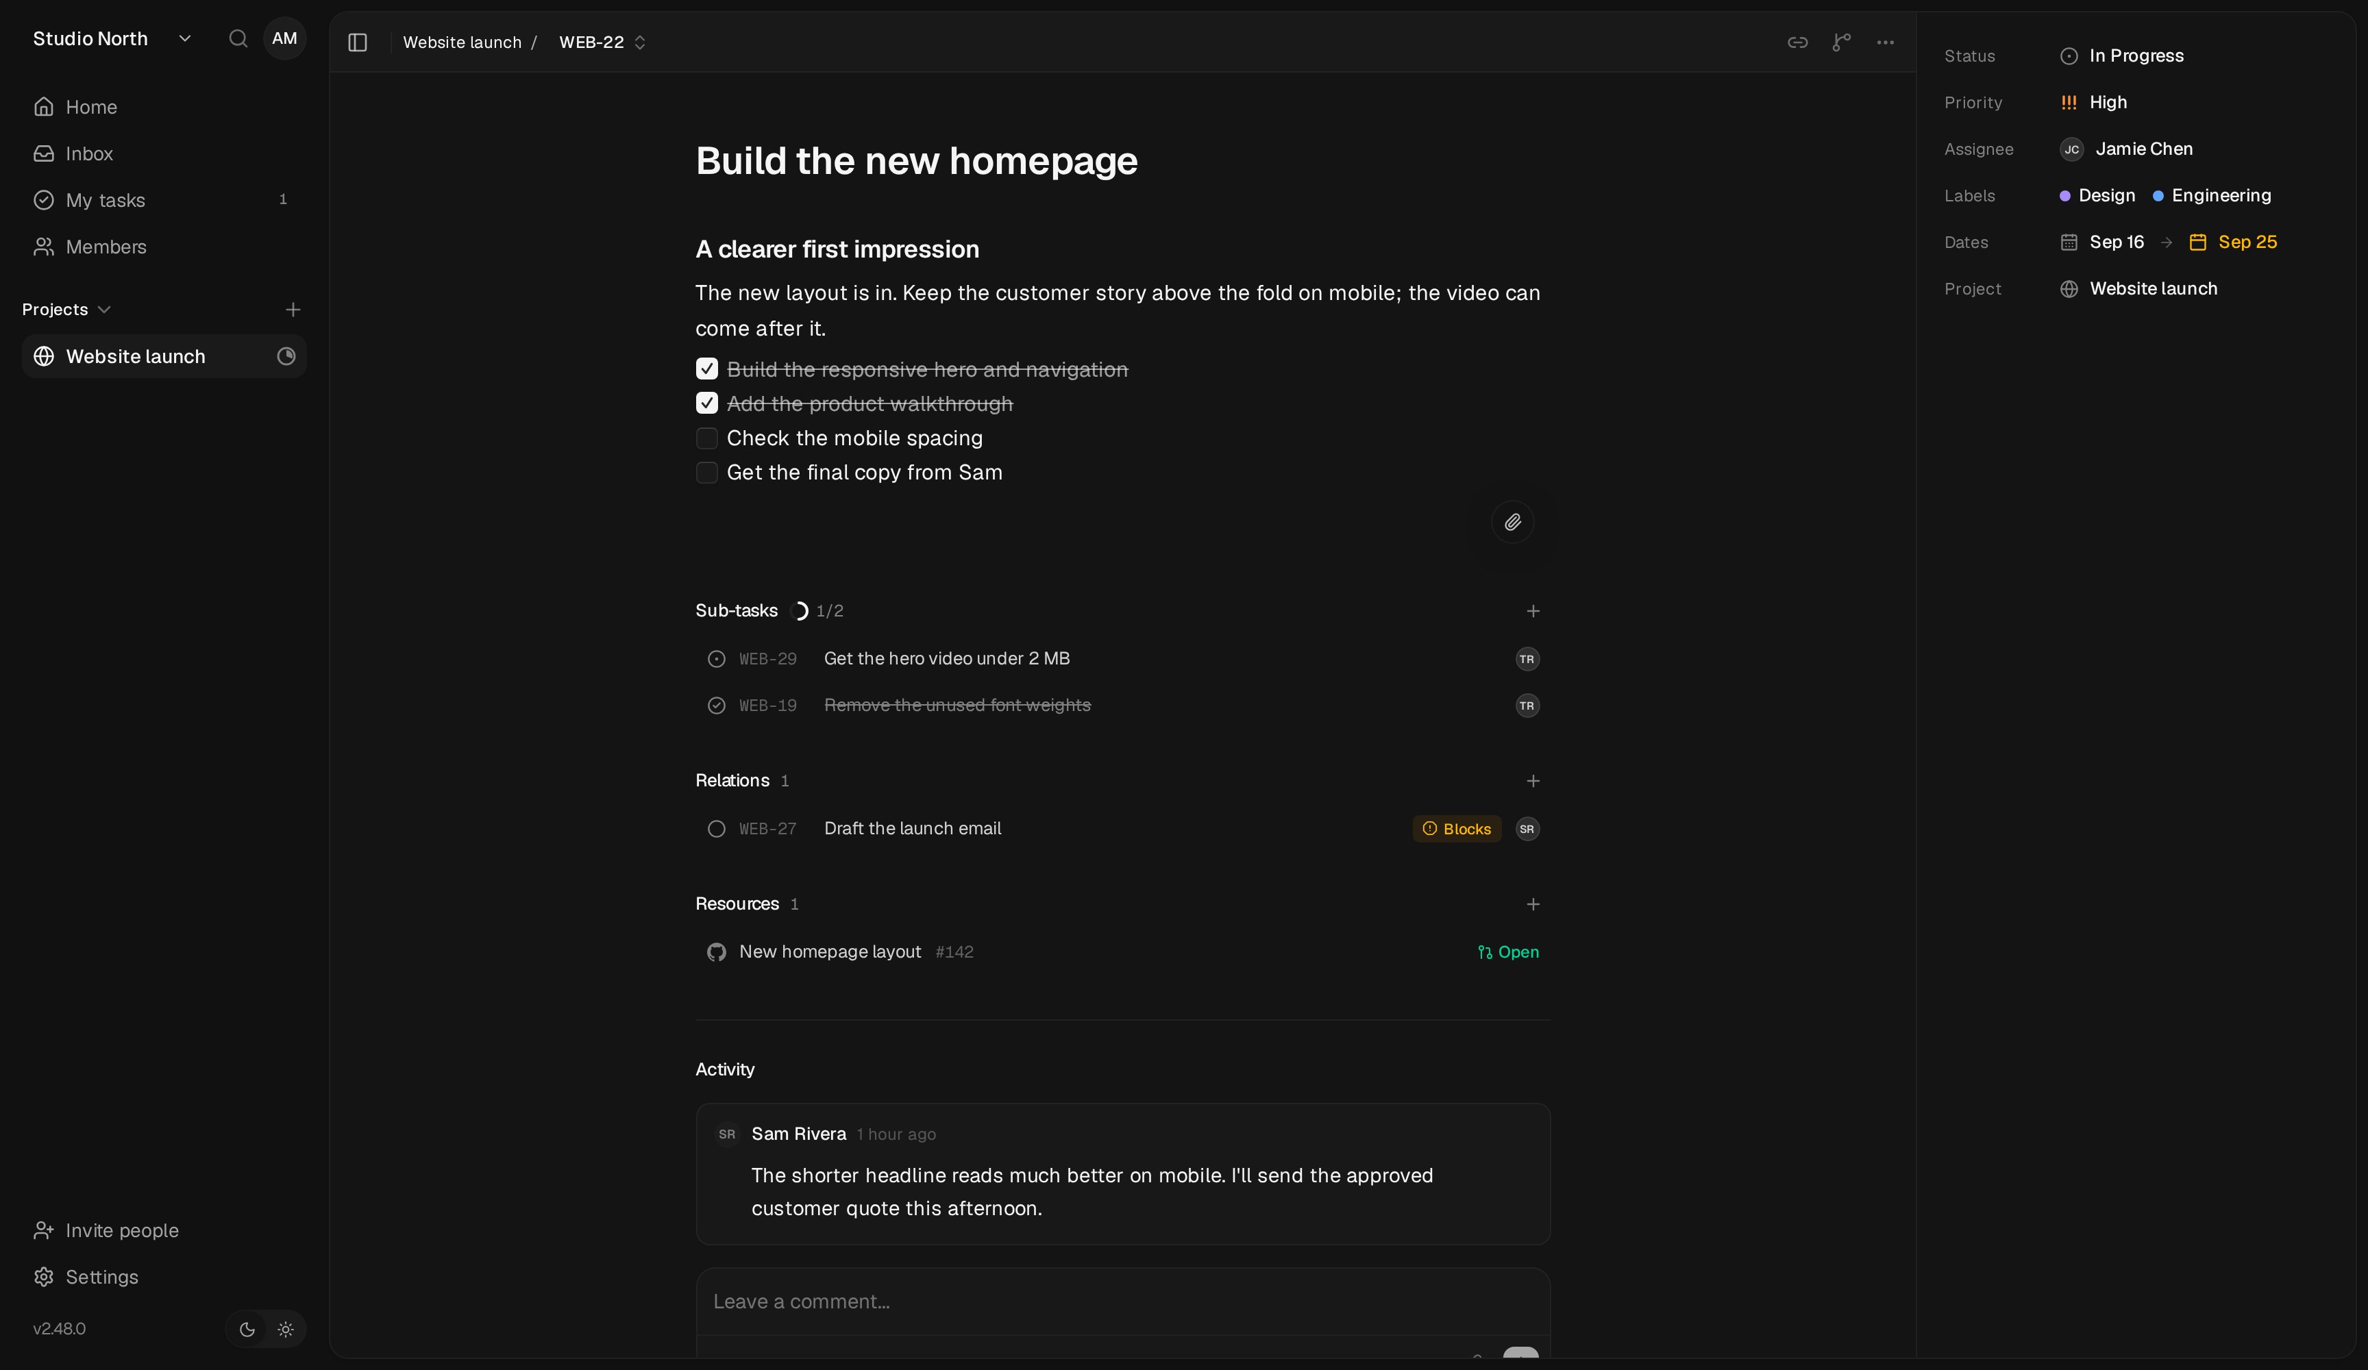Change status from In Progress
The image size is (2368, 1370).
pyautogui.click(x=2122, y=56)
